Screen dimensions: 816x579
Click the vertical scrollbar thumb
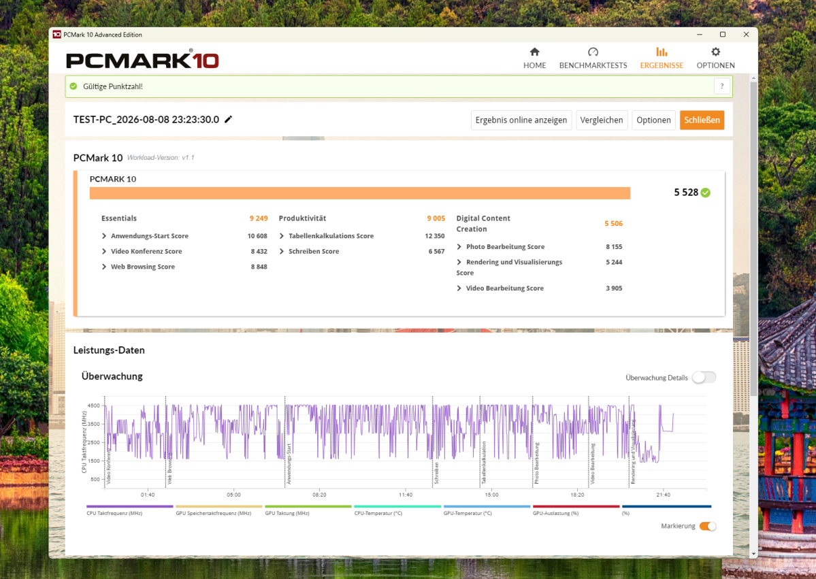click(x=753, y=238)
